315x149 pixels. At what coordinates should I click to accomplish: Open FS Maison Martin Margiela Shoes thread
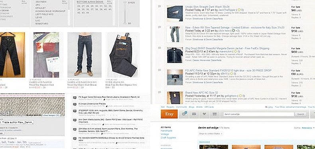tap(111, 139)
